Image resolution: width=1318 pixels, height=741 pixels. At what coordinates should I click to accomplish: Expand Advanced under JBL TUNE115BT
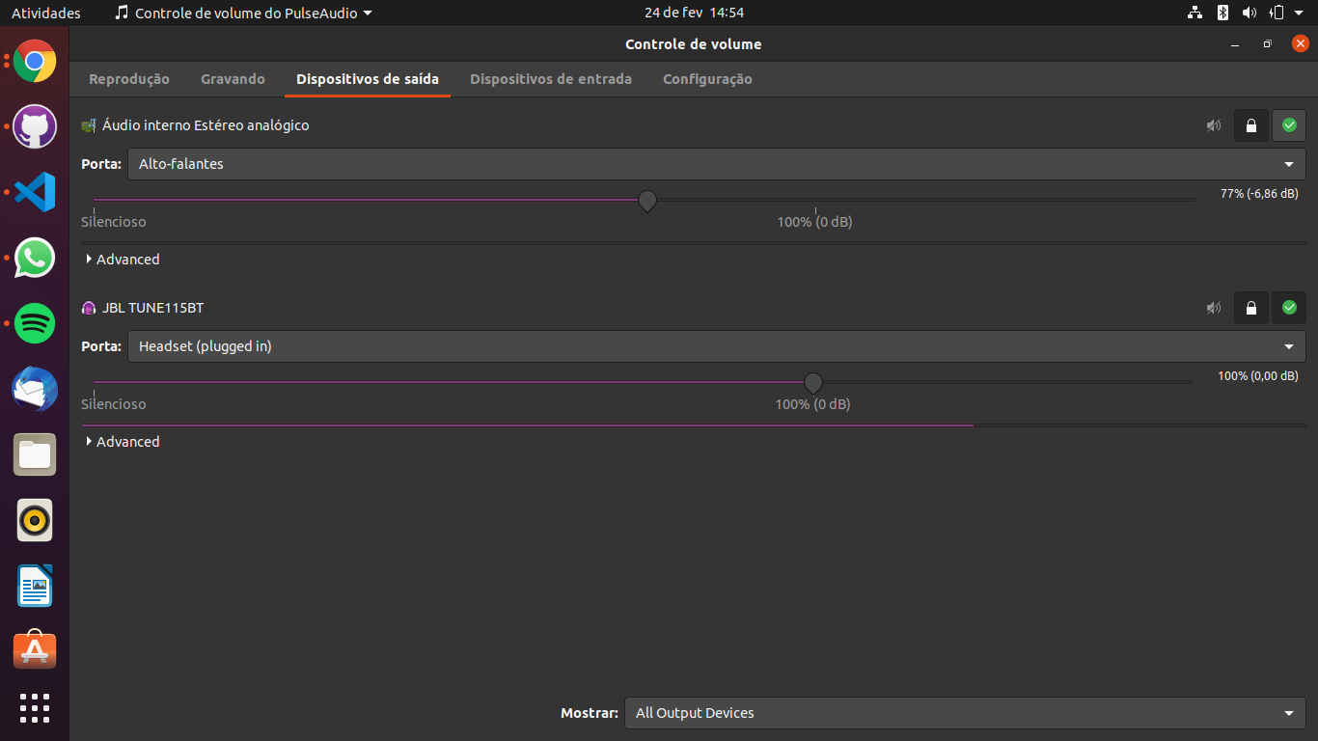pyautogui.click(x=123, y=442)
